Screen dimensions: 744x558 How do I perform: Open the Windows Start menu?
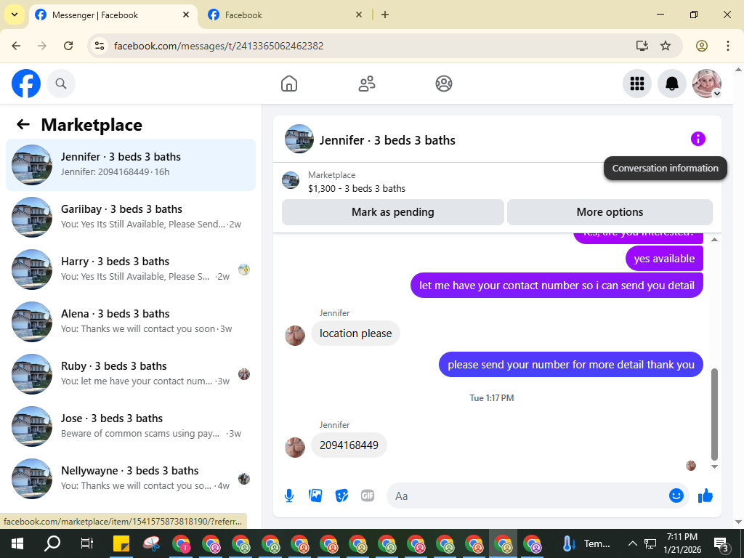[17, 543]
